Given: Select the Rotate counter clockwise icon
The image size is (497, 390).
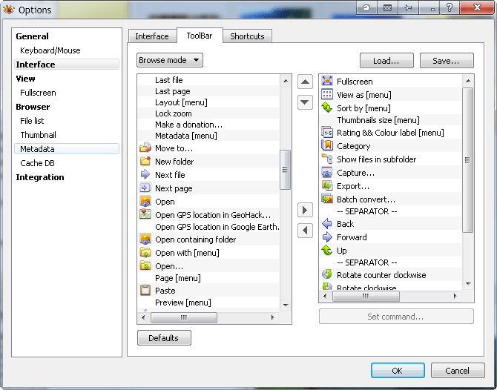Looking at the screenshot, I should click(327, 274).
